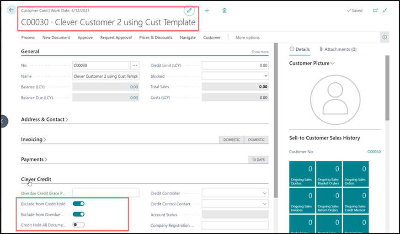Viewport: 400px width, 234px height.
Task: Open the Balance (LCY) value link
Action: tap(134, 87)
